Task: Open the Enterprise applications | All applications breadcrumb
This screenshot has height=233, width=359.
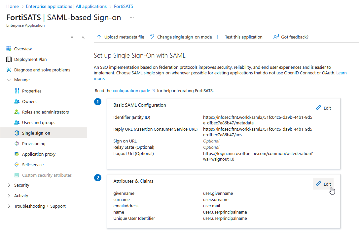Action: coord(66,6)
